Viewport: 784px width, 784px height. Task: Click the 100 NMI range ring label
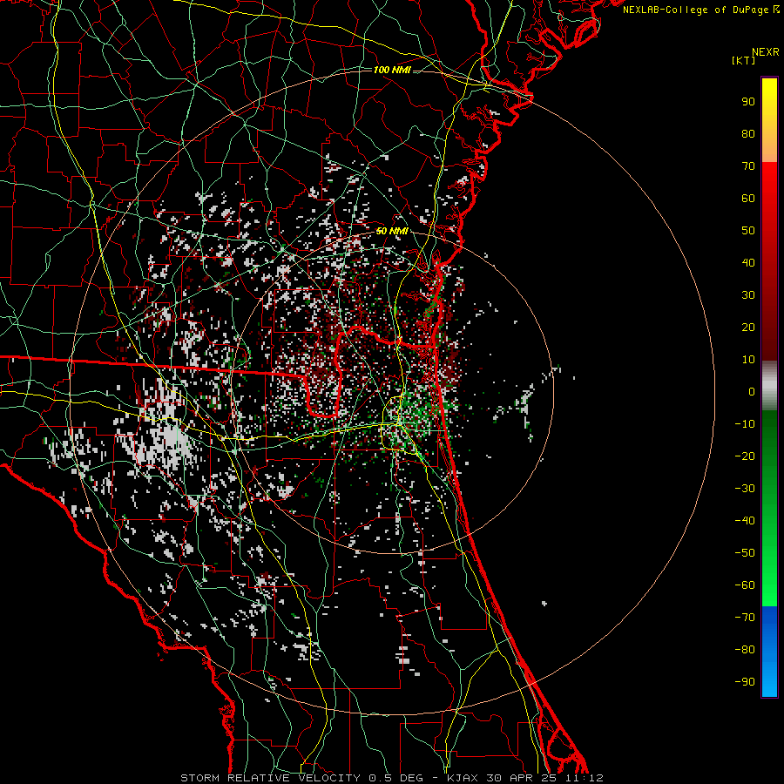coord(392,70)
